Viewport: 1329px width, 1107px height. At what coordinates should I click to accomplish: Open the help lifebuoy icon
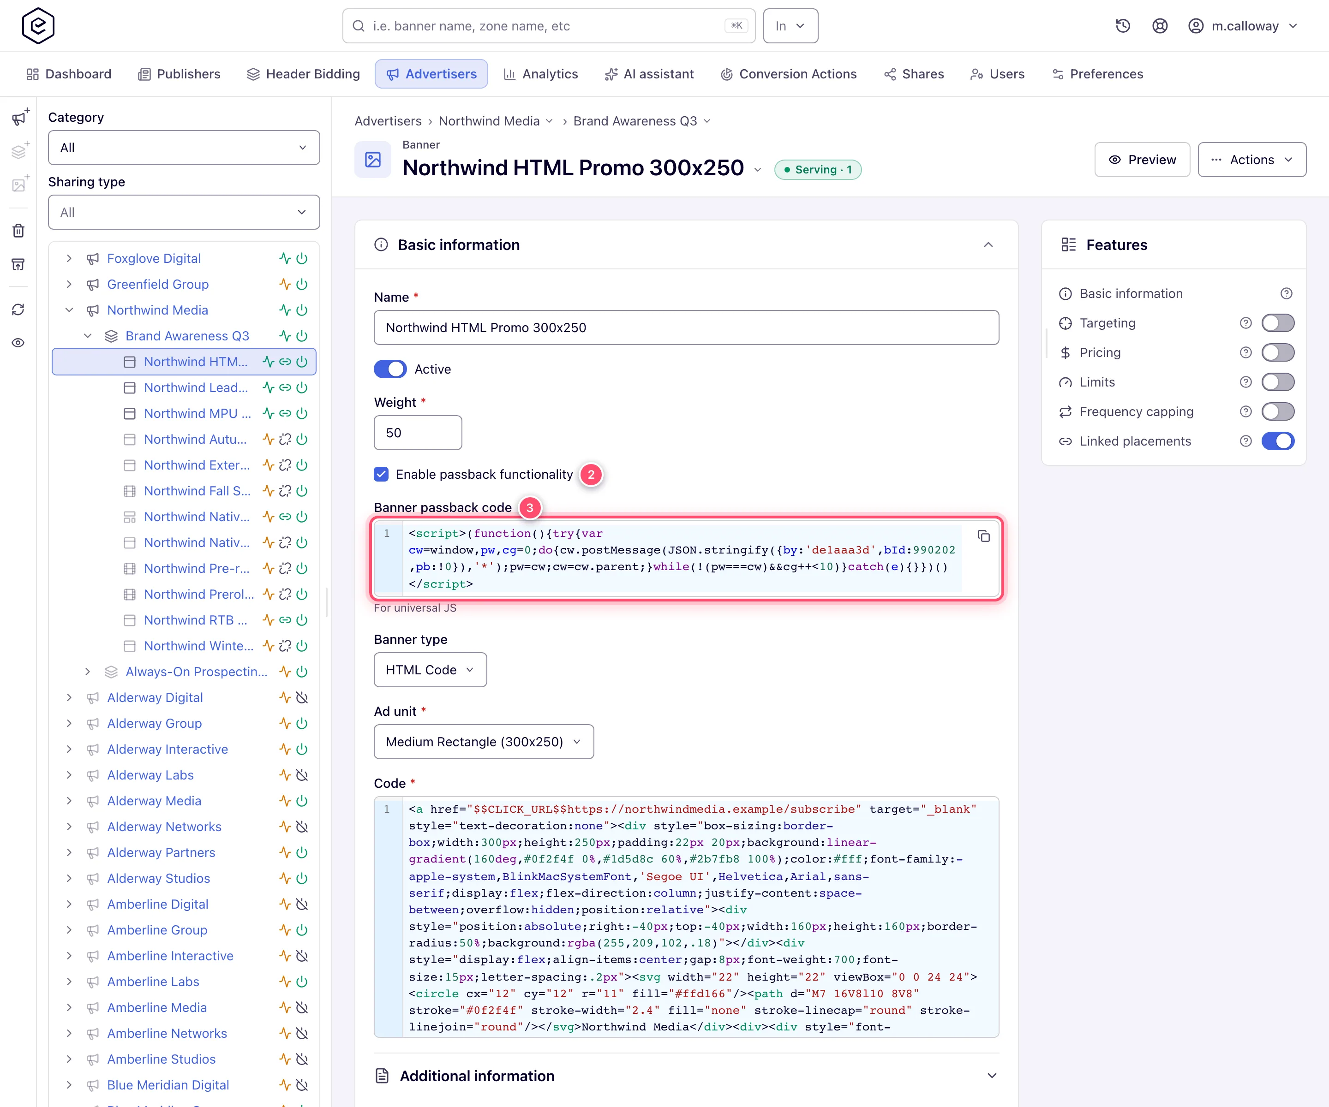(1159, 26)
